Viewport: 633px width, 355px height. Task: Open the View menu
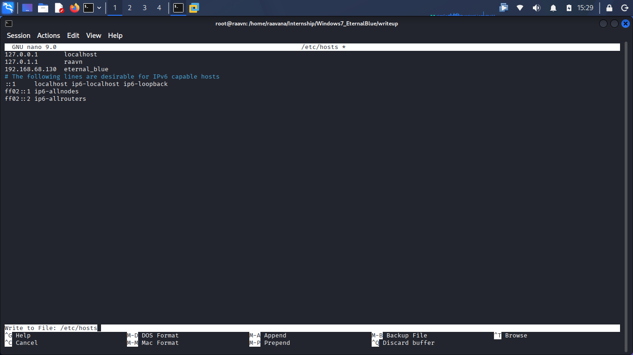[x=94, y=36]
